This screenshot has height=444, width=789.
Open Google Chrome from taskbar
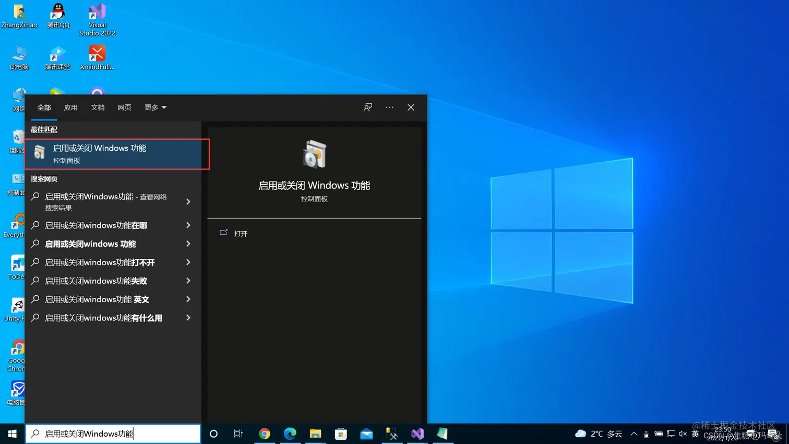click(x=265, y=434)
